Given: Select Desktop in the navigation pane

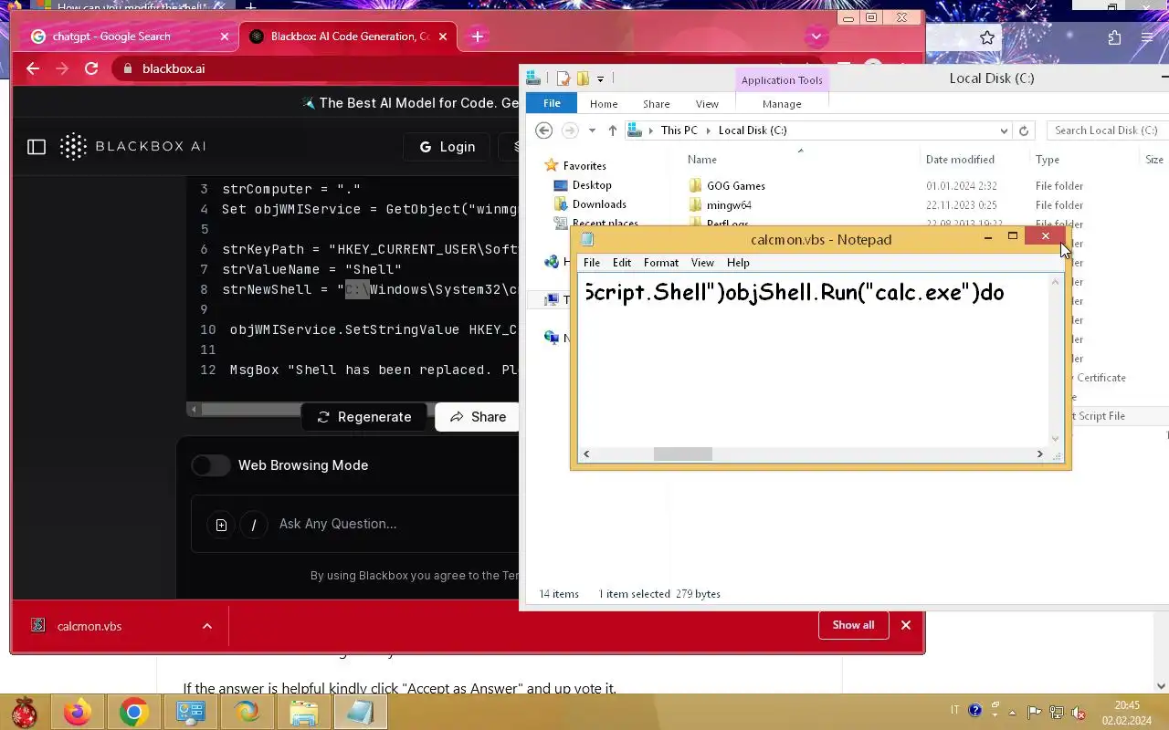Looking at the screenshot, I should click(x=592, y=185).
